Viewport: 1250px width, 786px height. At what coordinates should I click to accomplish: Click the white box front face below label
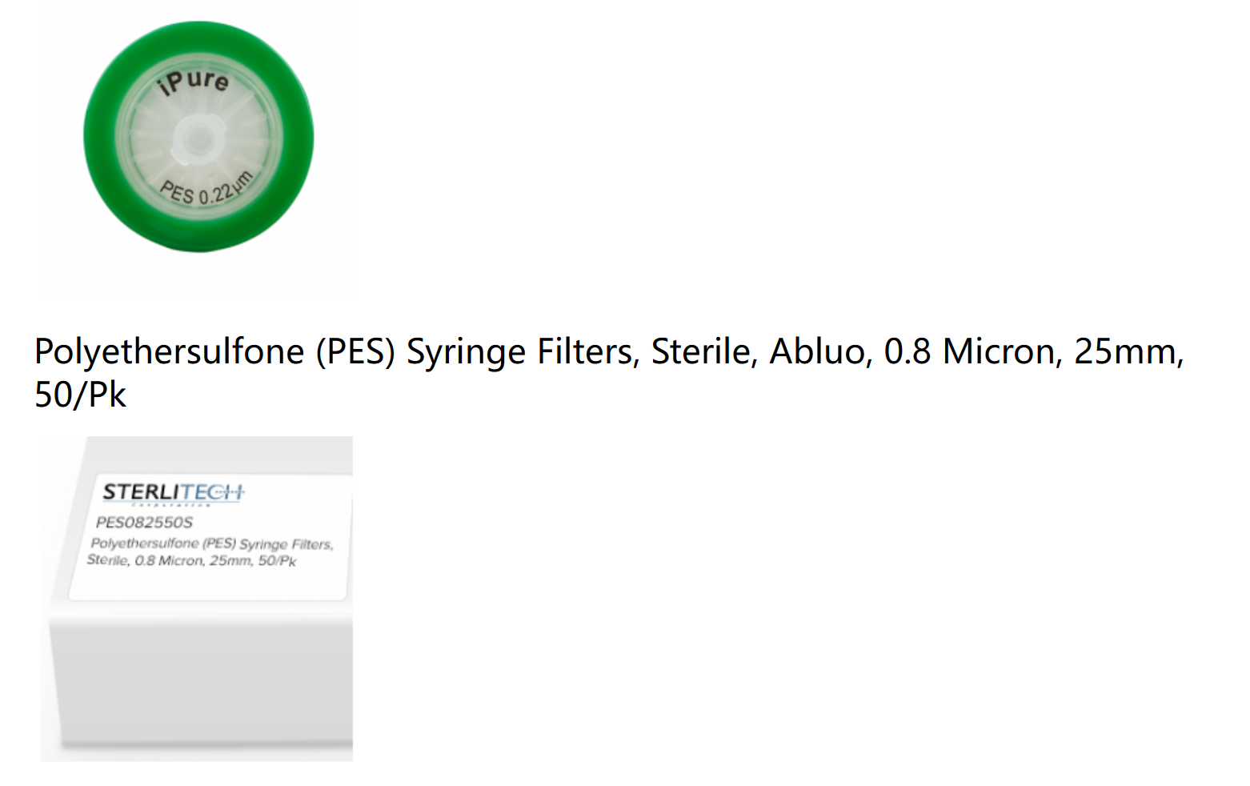[201, 680]
